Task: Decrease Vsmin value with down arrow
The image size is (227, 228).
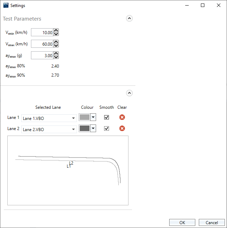Action: (56, 34)
